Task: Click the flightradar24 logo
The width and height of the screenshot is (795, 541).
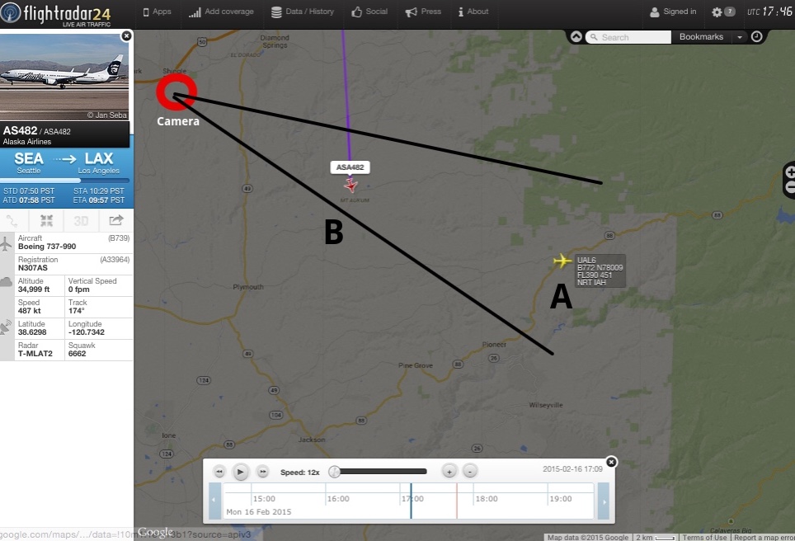Action: pos(56,14)
